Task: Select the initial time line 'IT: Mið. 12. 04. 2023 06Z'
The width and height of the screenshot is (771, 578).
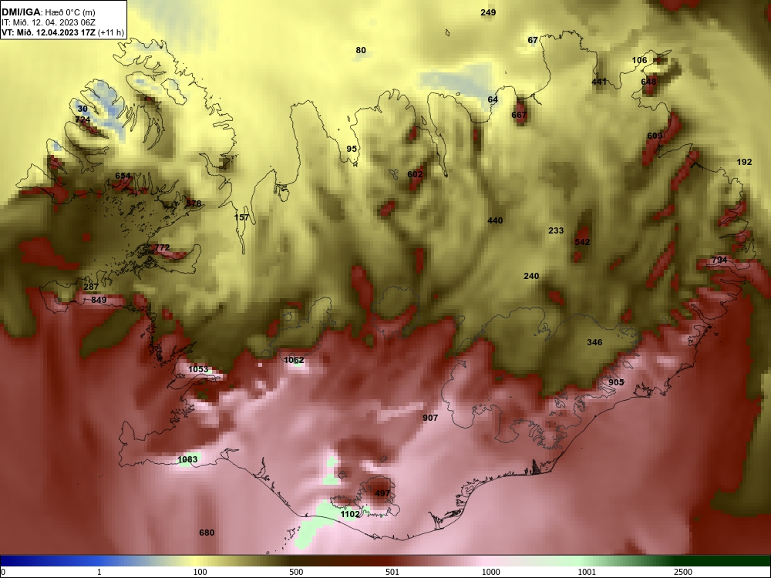Action: pos(48,22)
